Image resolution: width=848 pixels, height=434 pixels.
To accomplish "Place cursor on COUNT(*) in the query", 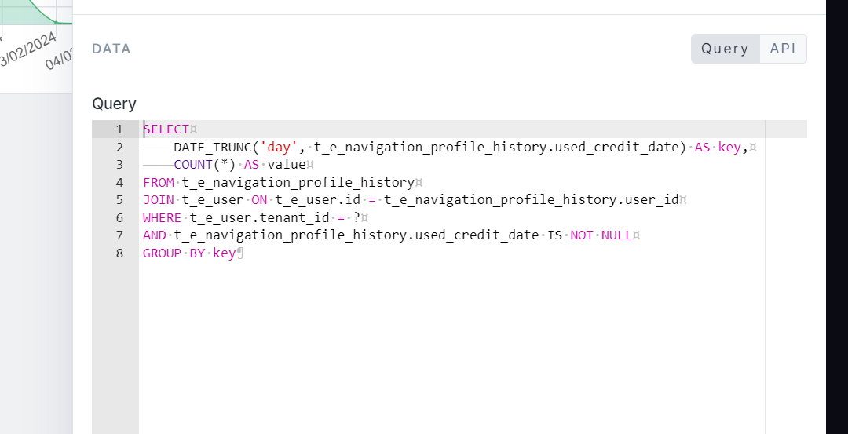I will pyautogui.click(x=204, y=165).
